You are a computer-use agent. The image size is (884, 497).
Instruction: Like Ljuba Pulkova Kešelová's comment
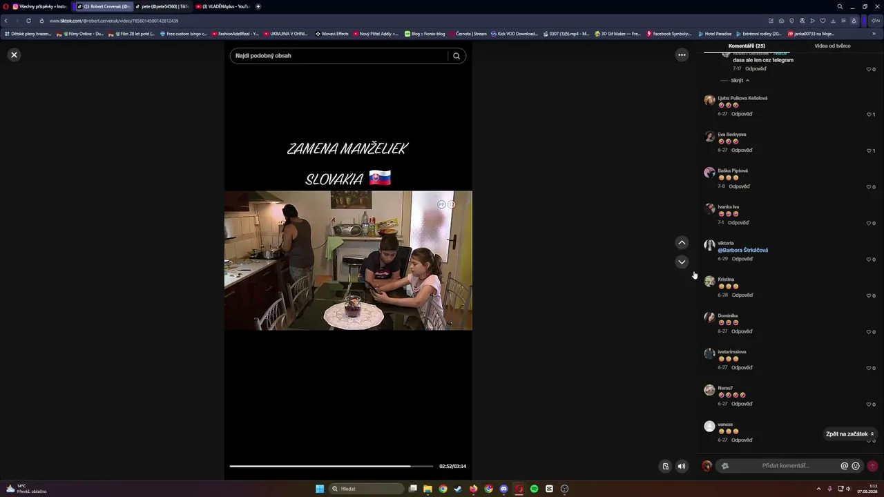coord(869,115)
